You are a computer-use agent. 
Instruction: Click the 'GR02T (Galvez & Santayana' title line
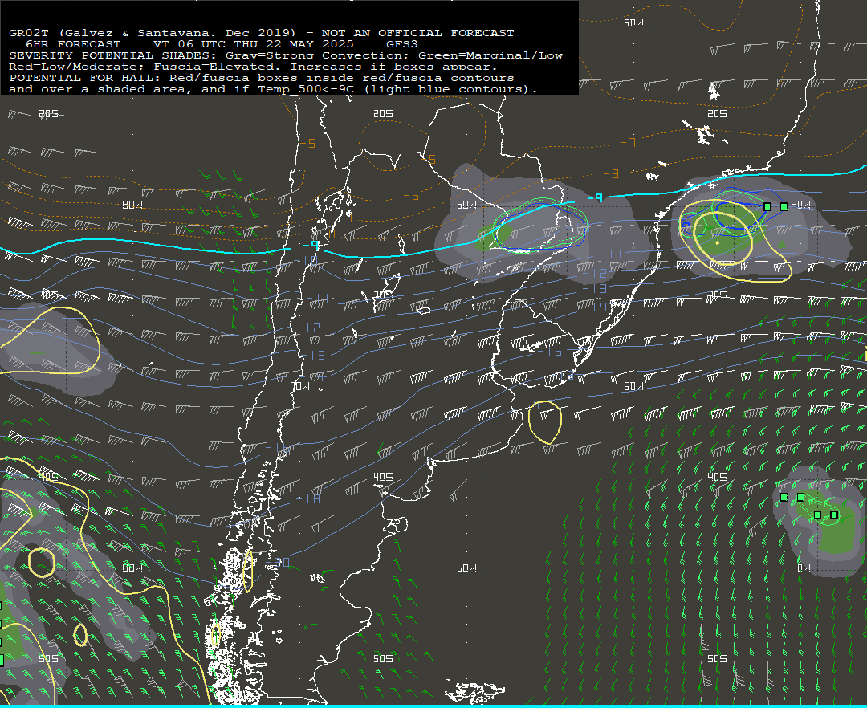(x=262, y=33)
